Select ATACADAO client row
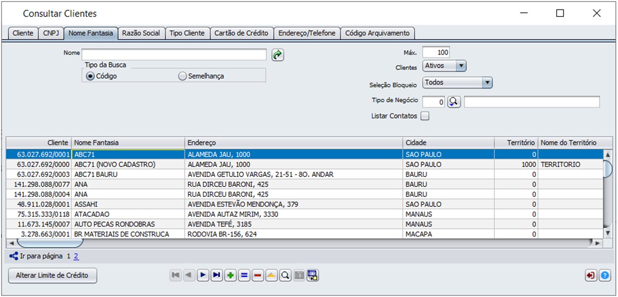618x297 pixels. tap(305, 214)
